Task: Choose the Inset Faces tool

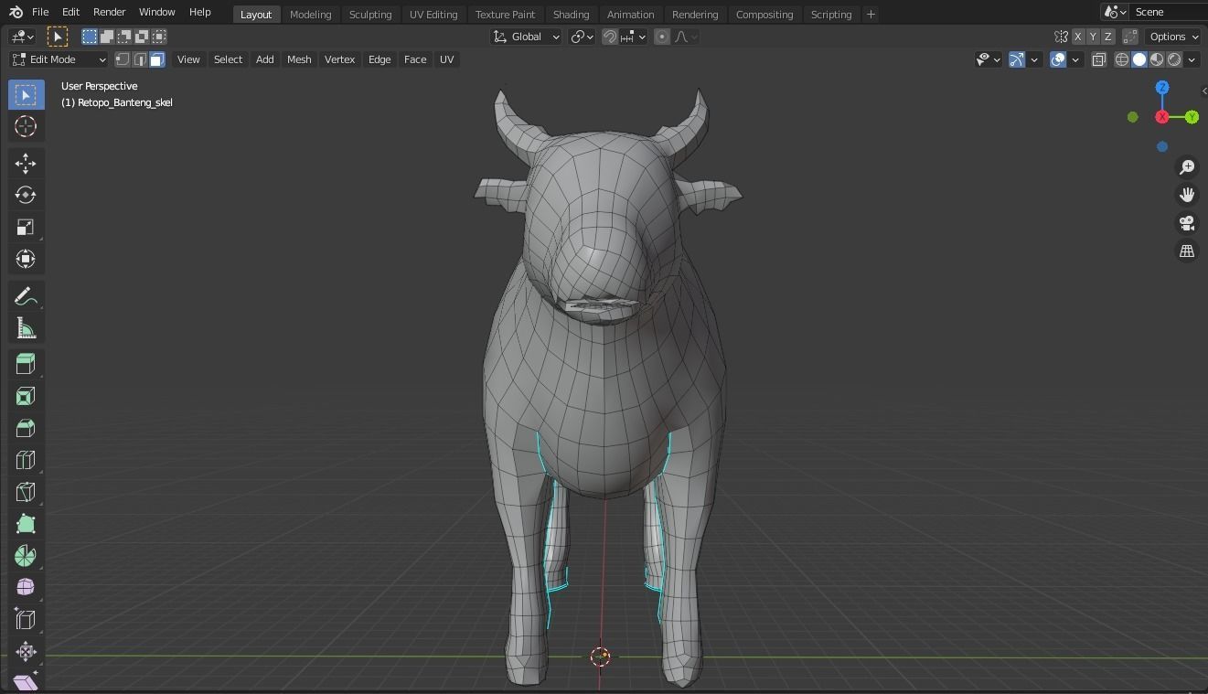Action: click(26, 396)
